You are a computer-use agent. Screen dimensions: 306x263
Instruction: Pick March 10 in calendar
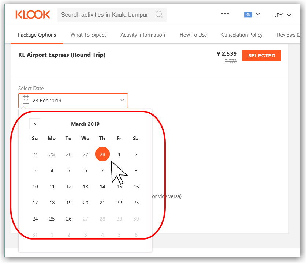pos(35,187)
